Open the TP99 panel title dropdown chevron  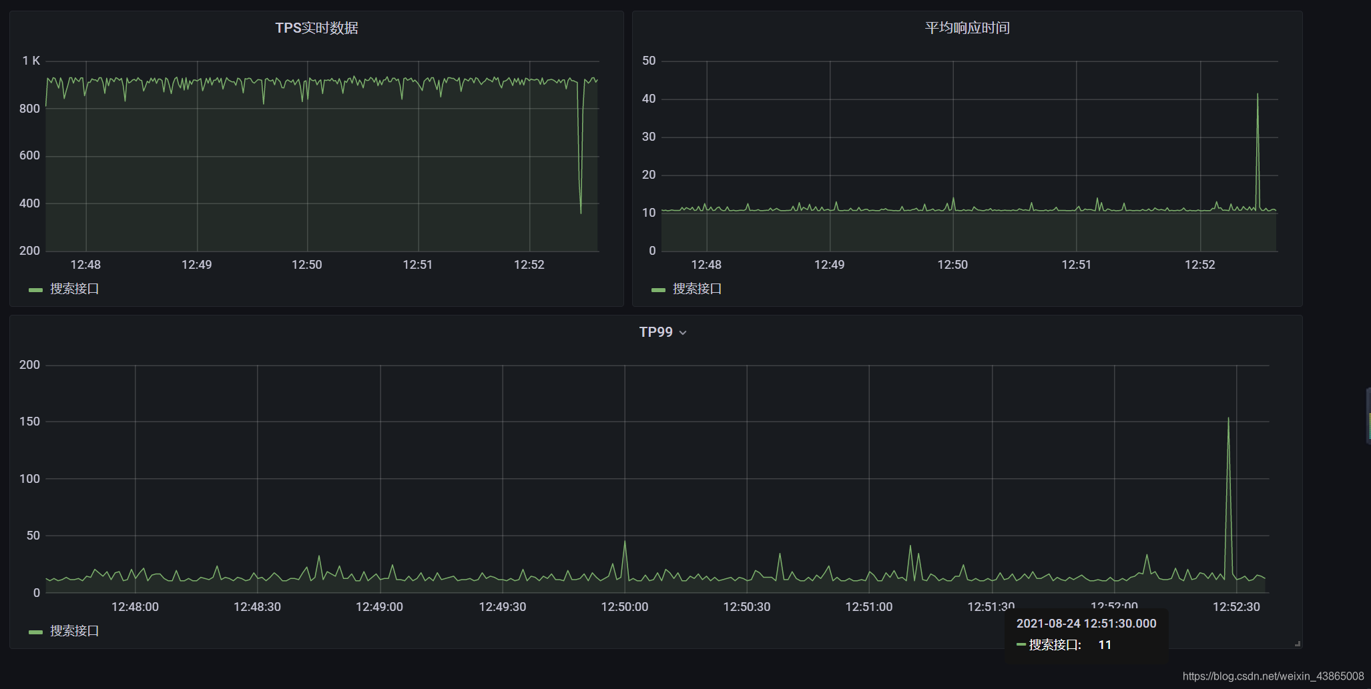(x=683, y=333)
